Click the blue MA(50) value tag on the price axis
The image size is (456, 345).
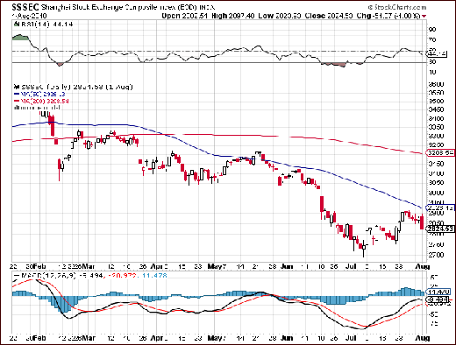[440, 208]
